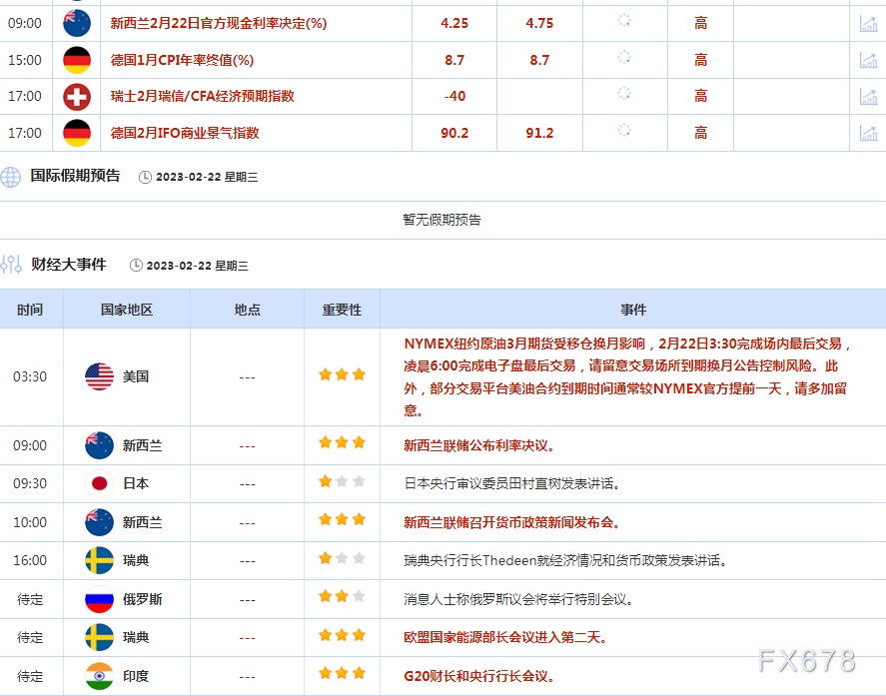Expand the 国家地区 column header
This screenshot has height=696, width=886.
click(x=127, y=310)
